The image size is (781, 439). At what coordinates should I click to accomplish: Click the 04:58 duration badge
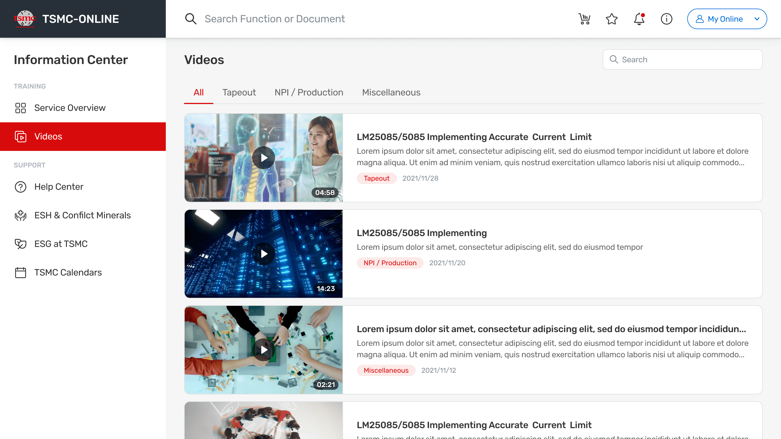(x=325, y=193)
